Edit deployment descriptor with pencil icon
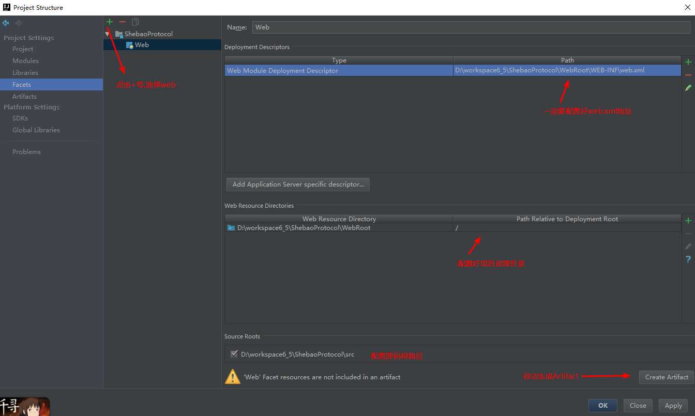Image resolution: width=695 pixels, height=416 pixels. click(x=688, y=88)
